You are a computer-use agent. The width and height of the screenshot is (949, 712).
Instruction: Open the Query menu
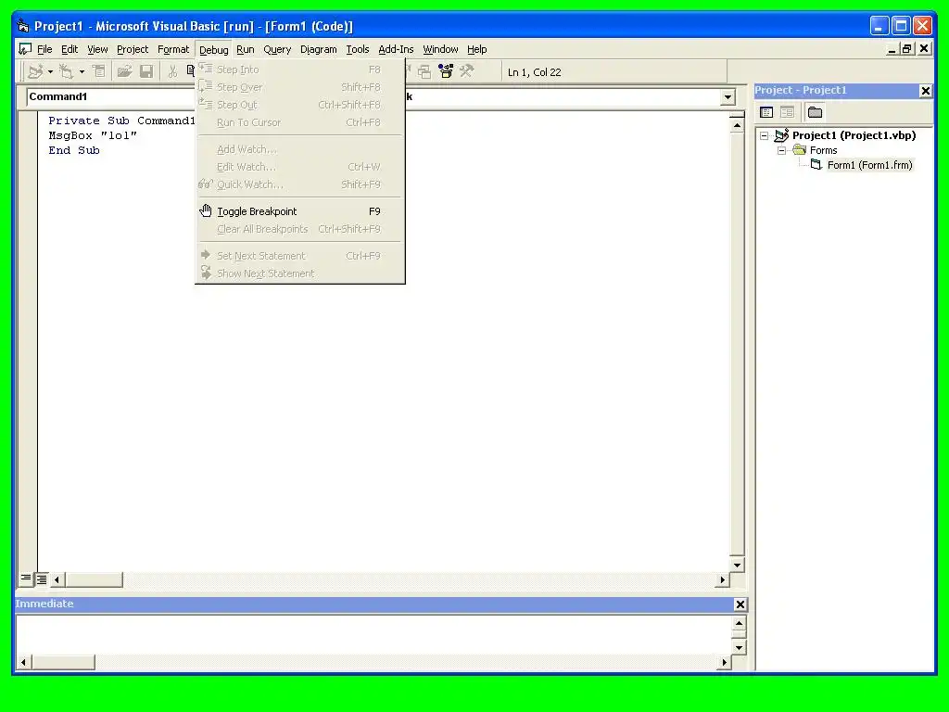coord(277,50)
